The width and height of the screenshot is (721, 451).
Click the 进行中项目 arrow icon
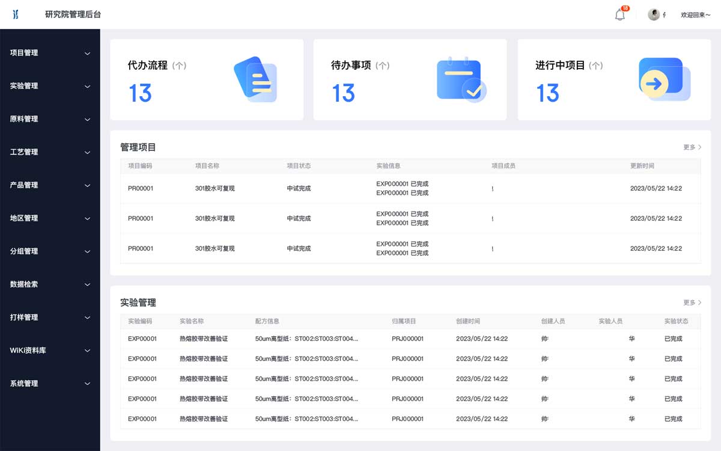pos(664,79)
